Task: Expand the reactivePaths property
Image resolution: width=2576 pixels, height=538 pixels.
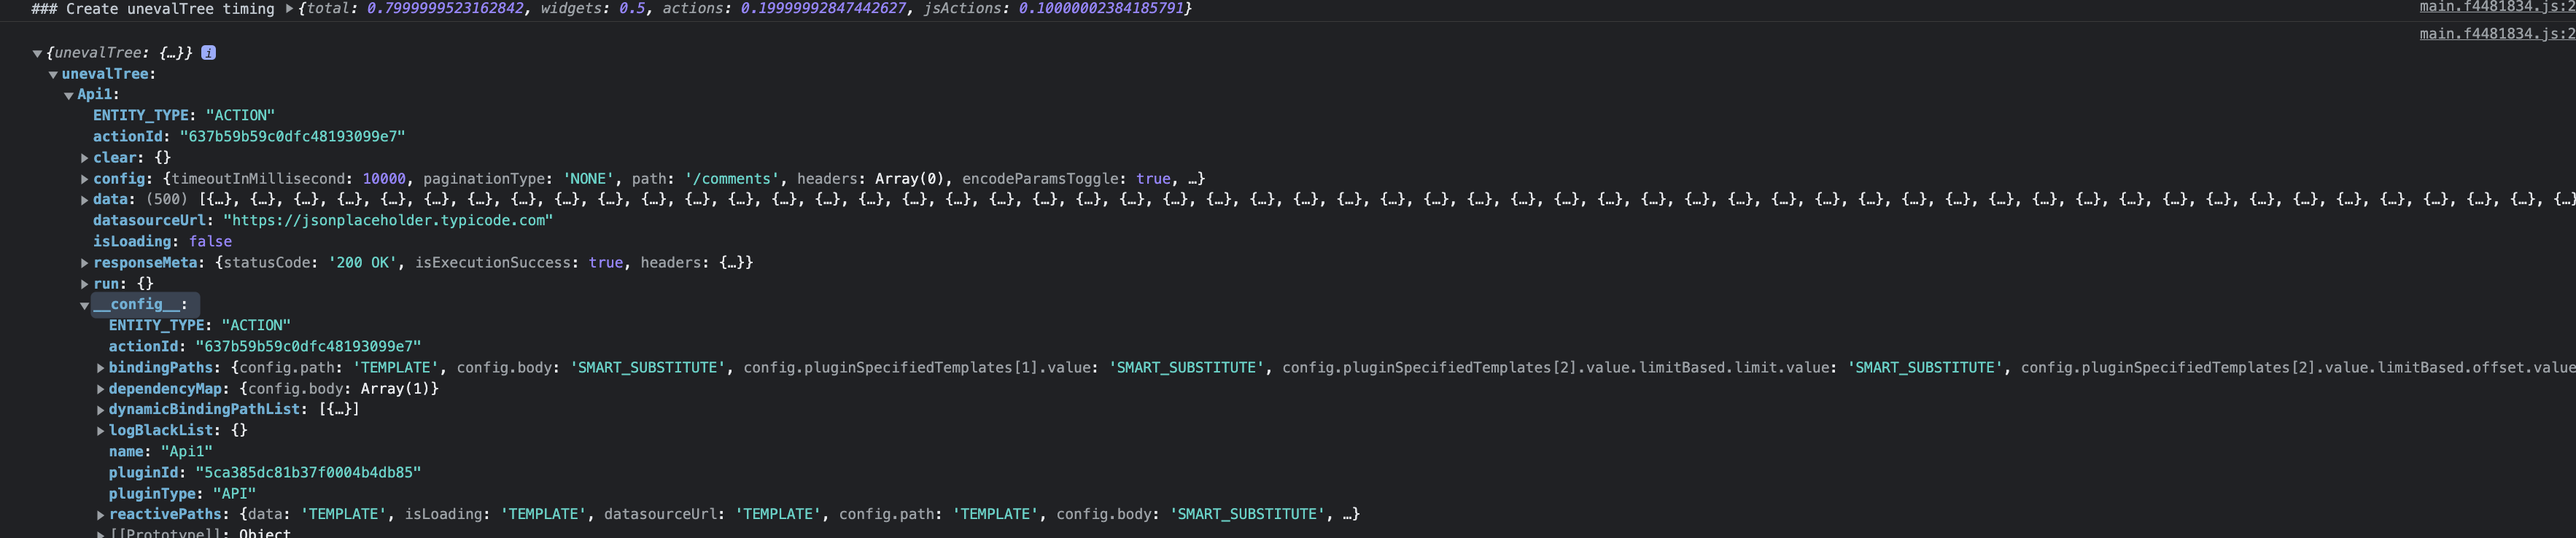Action: (x=101, y=515)
